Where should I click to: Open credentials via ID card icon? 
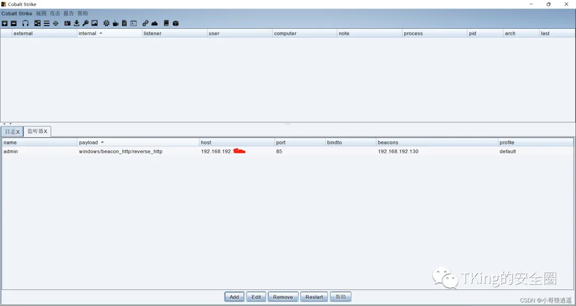68,23
